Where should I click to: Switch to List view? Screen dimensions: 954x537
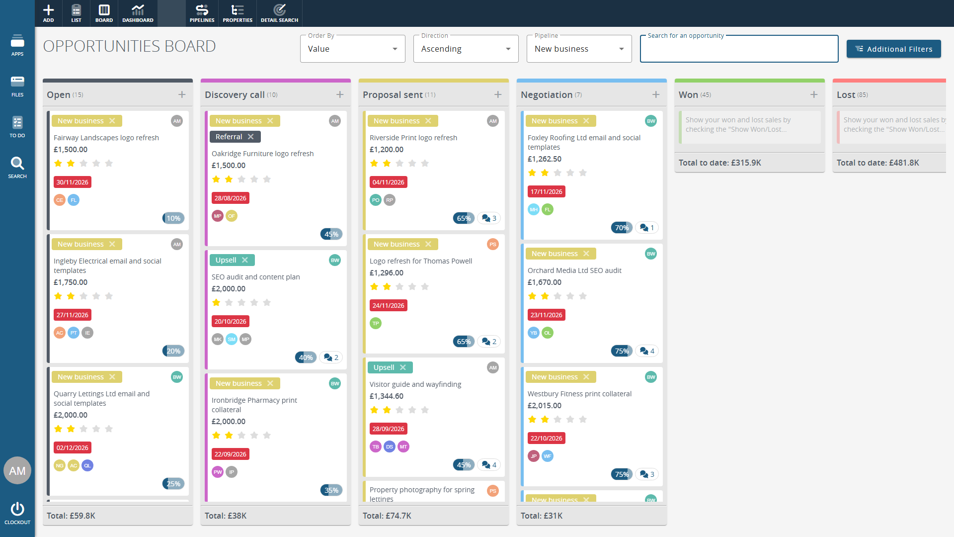[76, 13]
